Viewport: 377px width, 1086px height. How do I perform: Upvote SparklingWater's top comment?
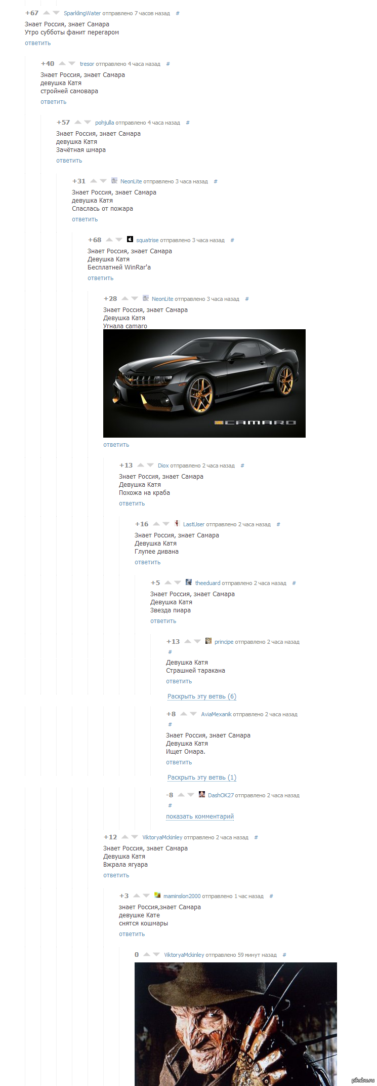click(47, 13)
